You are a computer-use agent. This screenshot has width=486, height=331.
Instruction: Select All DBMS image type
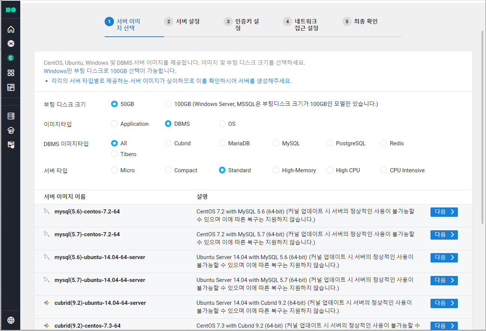pyautogui.click(x=114, y=143)
